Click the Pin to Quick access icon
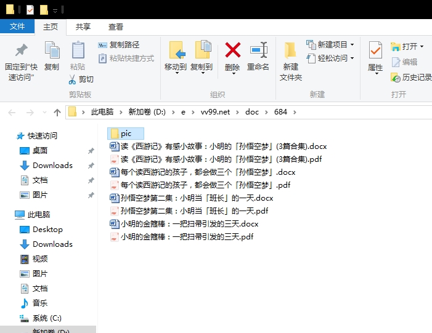 click(21, 50)
